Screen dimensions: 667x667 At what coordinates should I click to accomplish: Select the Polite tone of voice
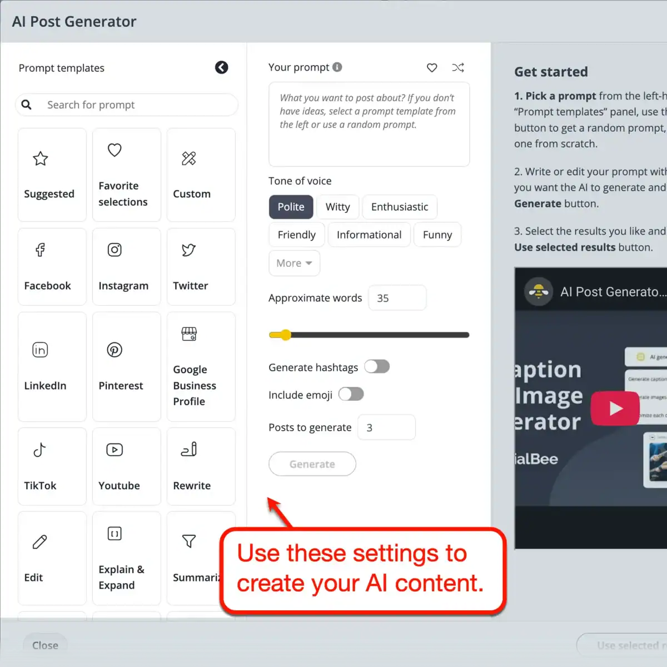click(x=291, y=207)
